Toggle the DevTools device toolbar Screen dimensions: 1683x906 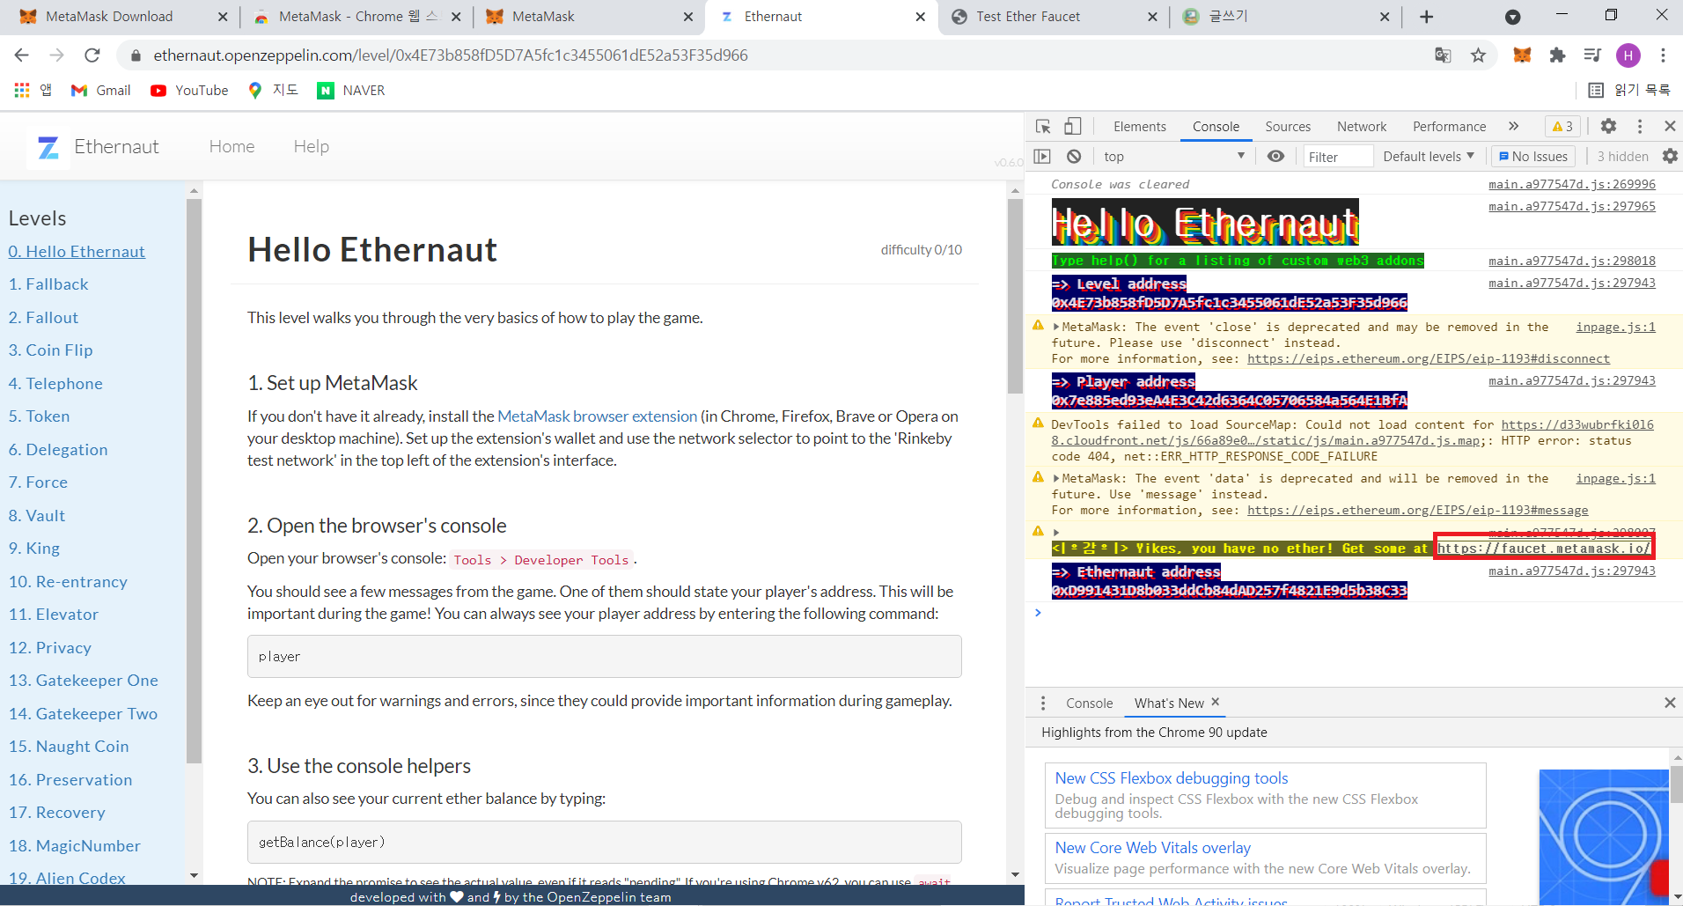[1072, 127]
